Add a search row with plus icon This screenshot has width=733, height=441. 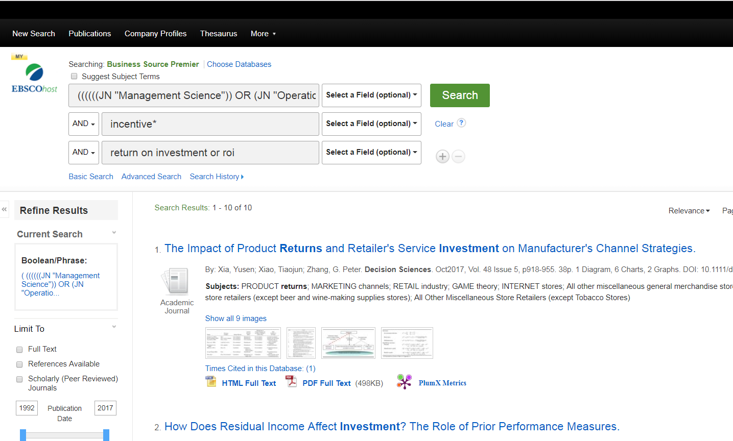point(443,157)
